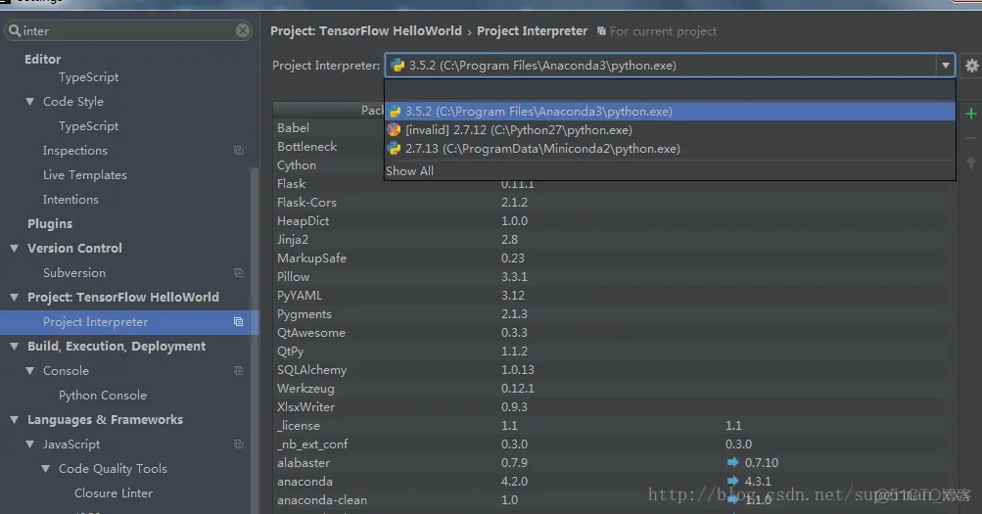
Task: Click the 'For current project' indicator icon
Action: (601, 30)
